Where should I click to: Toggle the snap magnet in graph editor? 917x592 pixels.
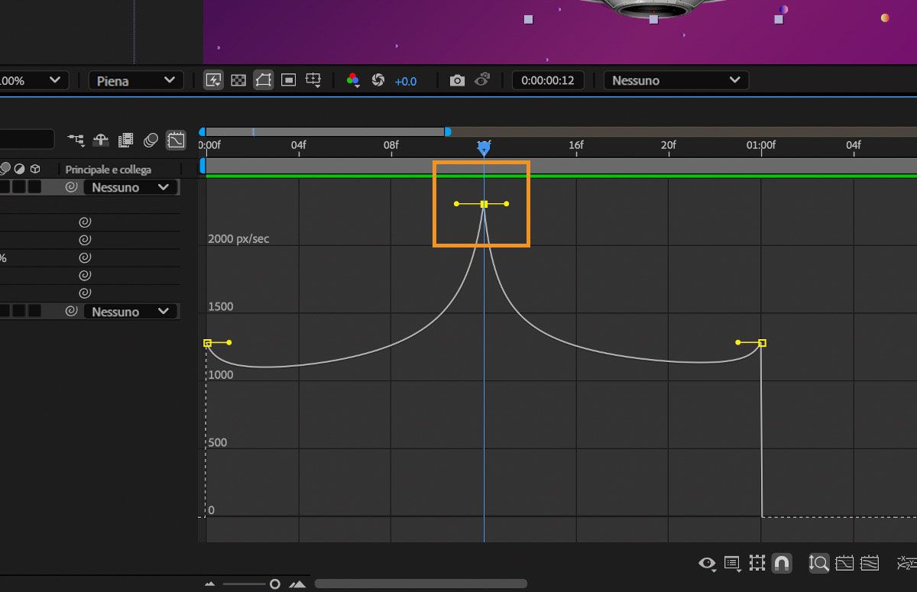781,564
